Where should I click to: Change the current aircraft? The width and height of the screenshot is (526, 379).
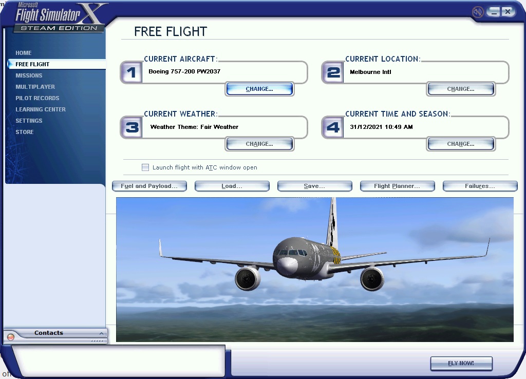coord(259,89)
